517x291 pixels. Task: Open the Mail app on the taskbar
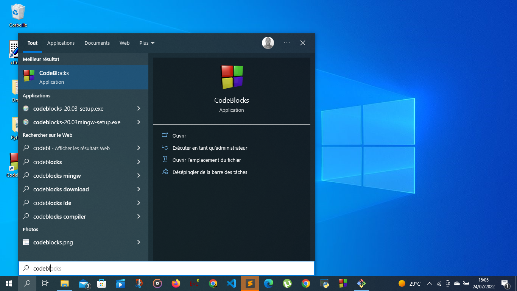tap(84, 283)
